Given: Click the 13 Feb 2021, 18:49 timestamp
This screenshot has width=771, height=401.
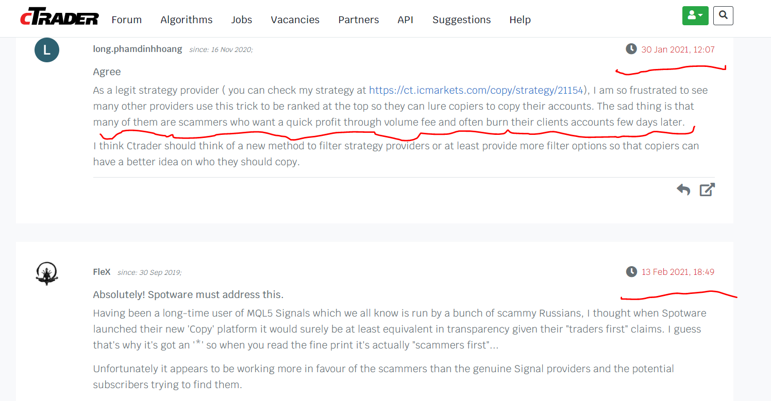Looking at the screenshot, I should pyautogui.click(x=678, y=272).
